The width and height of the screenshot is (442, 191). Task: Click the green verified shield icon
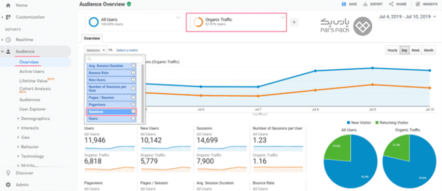click(129, 4)
